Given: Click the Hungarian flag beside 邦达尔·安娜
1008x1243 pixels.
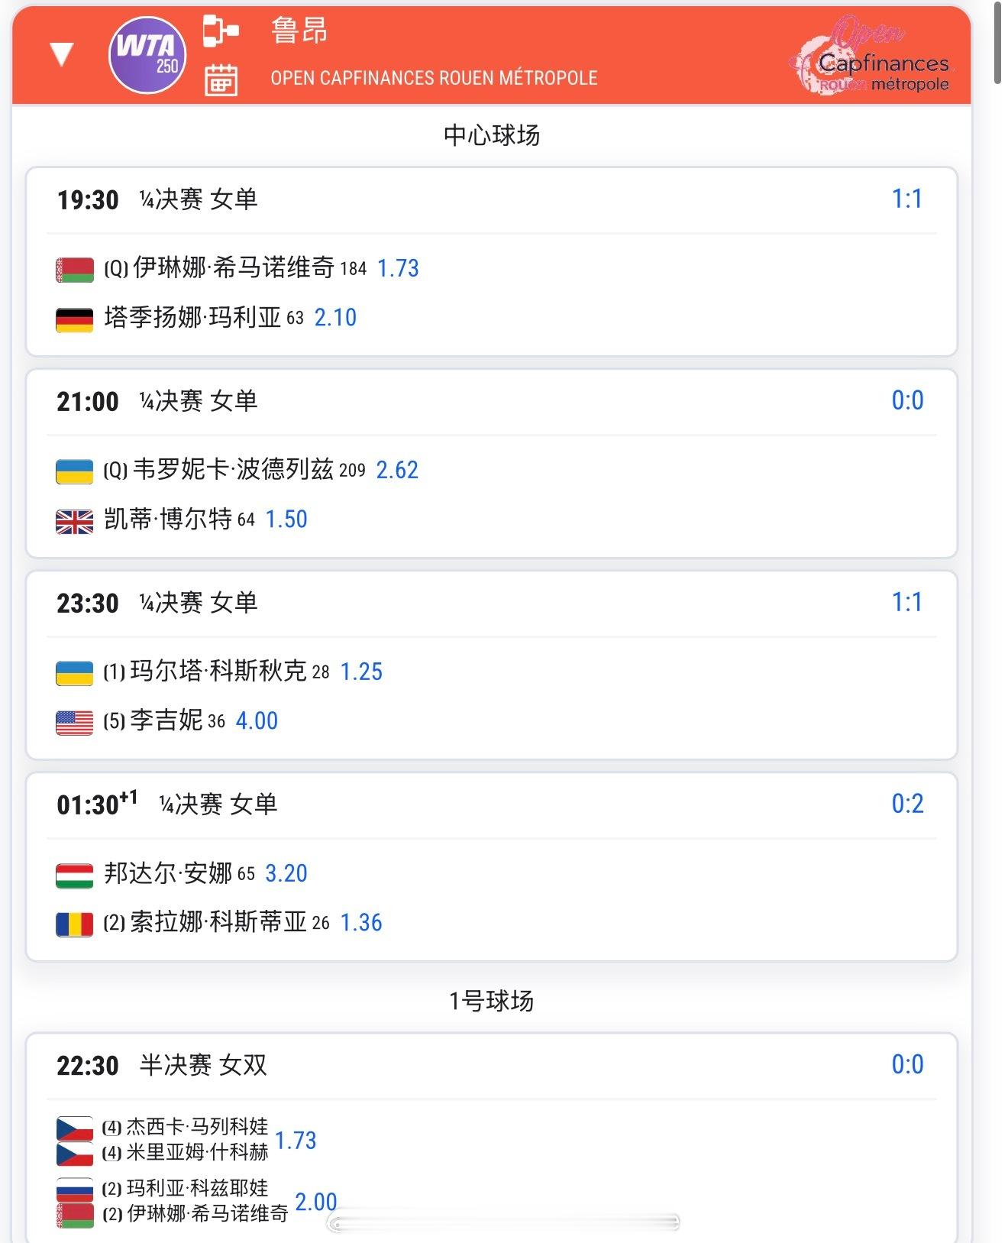Looking at the screenshot, I should point(75,876).
